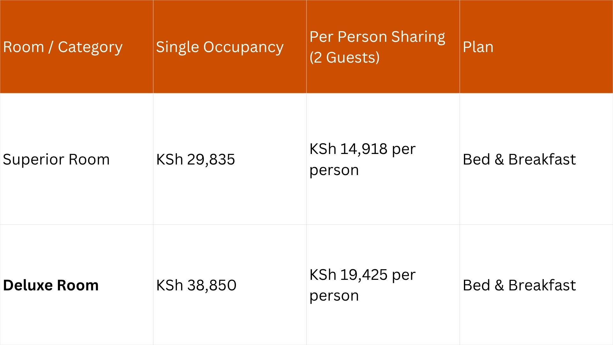Click the Plan column header
This screenshot has height=345, width=613.
click(478, 47)
